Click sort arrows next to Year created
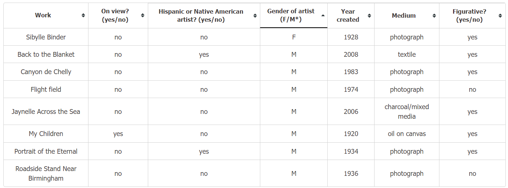Viewport: 508px width, 188px height. pyautogui.click(x=369, y=15)
